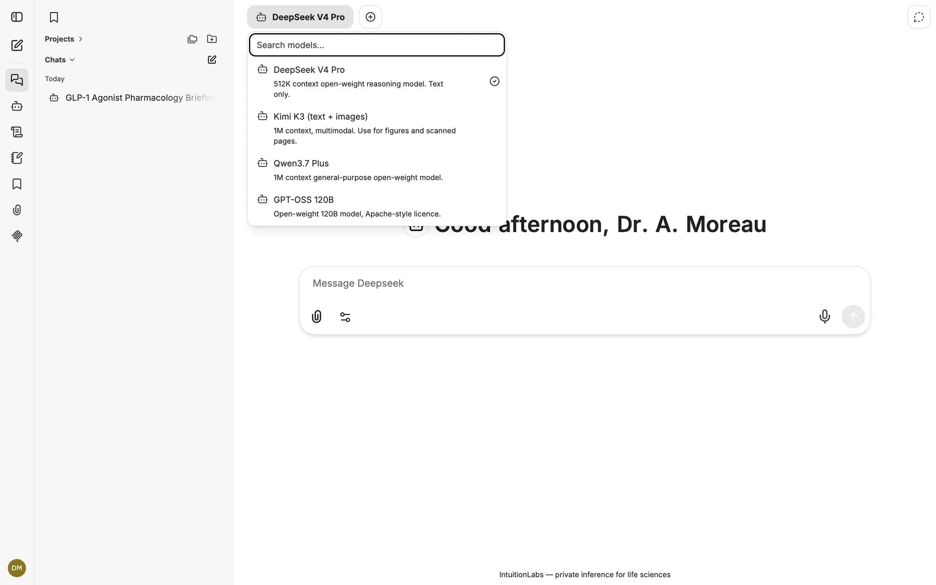Close the DeepSeek V4 Pro model dropdown
936x585 pixels.
coord(300,17)
